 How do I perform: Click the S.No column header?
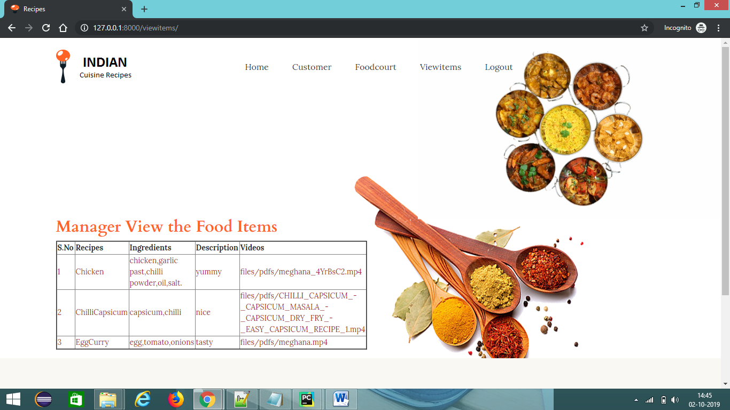[x=65, y=248]
